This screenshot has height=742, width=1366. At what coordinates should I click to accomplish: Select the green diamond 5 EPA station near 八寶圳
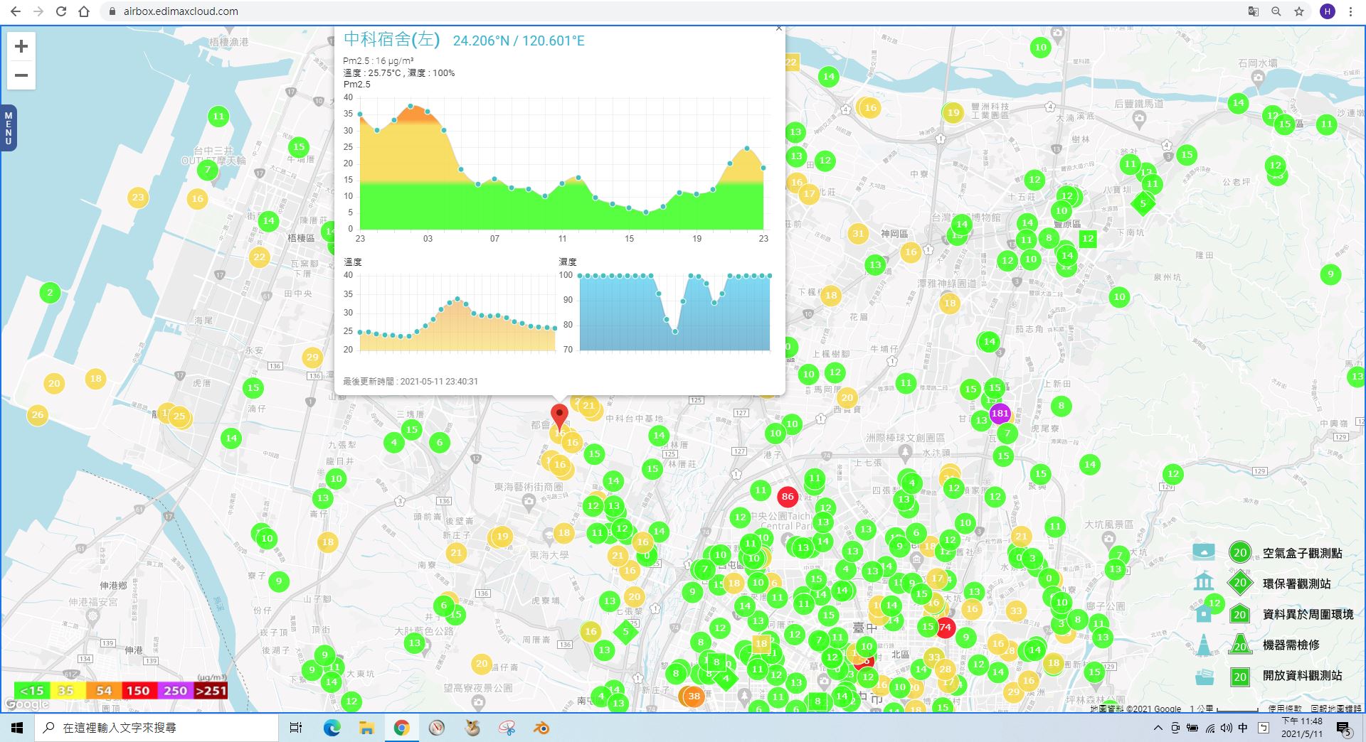click(x=1143, y=203)
